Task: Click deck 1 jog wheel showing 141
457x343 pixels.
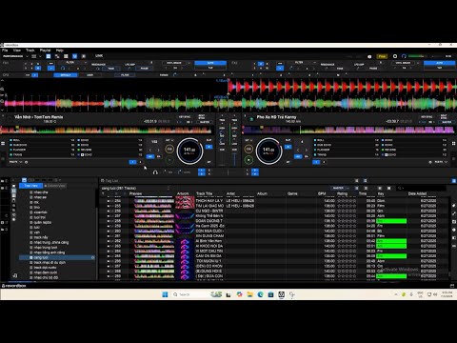Action: pos(189,151)
